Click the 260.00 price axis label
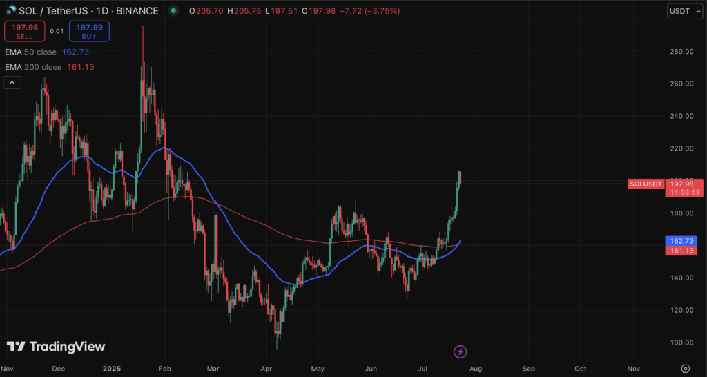707x377 pixels. [x=681, y=84]
